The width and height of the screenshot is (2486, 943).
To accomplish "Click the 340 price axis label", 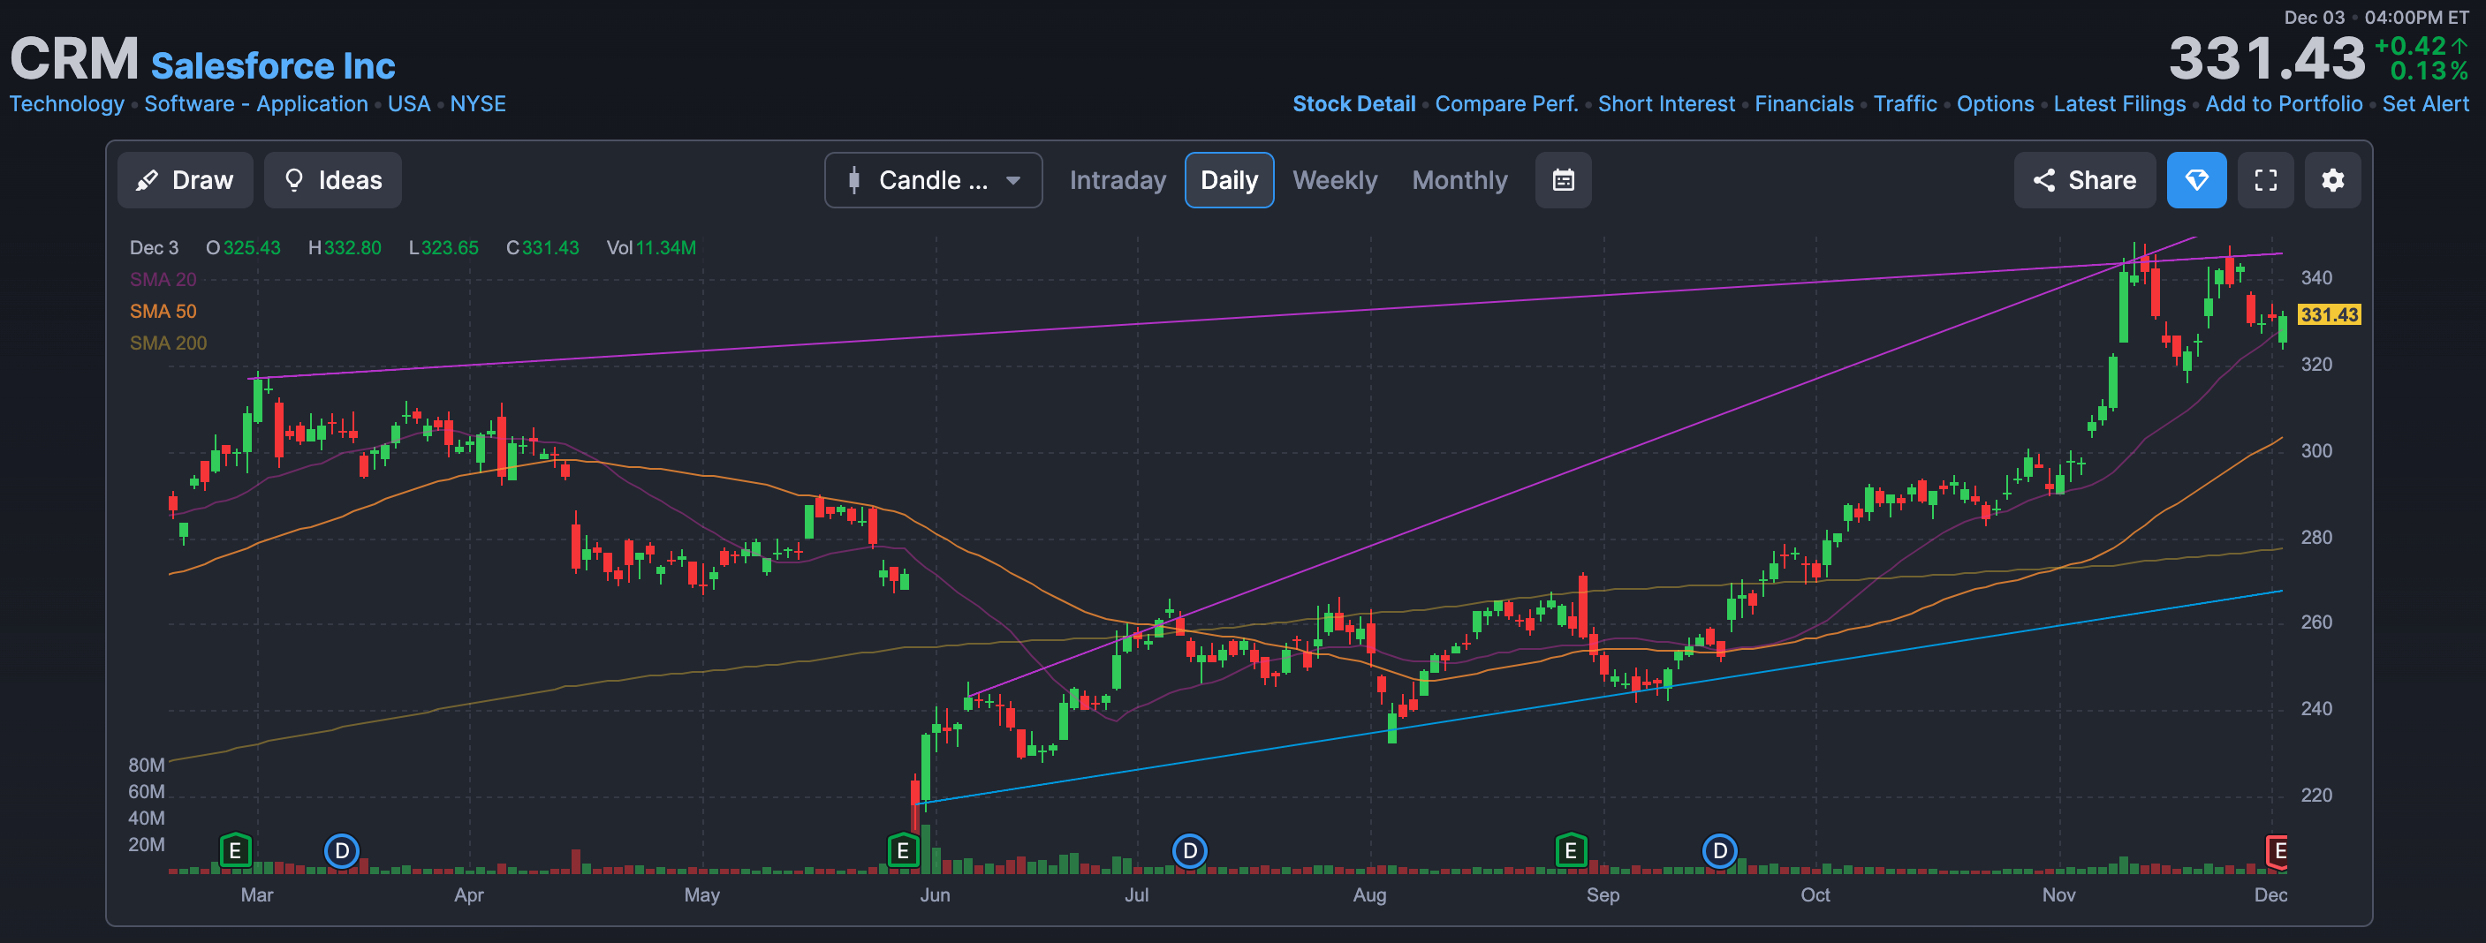I will 2316,278.
